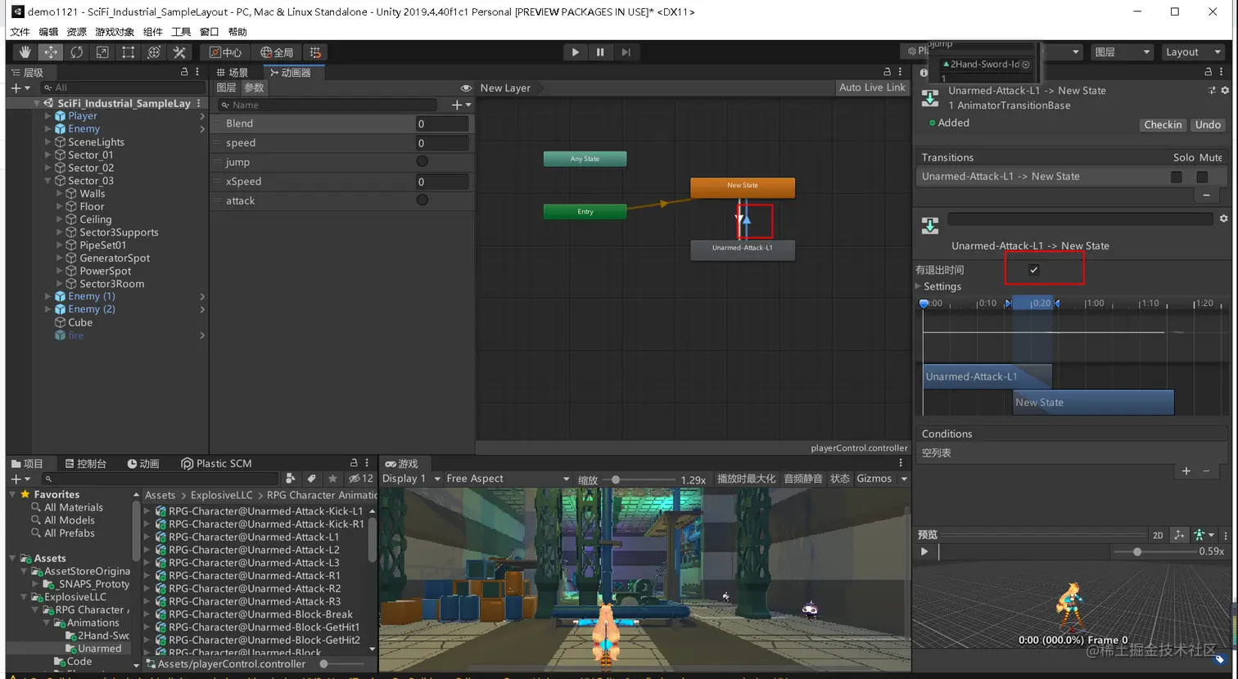Click the Checkin button
Image resolution: width=1238 pixels, height=679 pixels.
(1163, 125)
